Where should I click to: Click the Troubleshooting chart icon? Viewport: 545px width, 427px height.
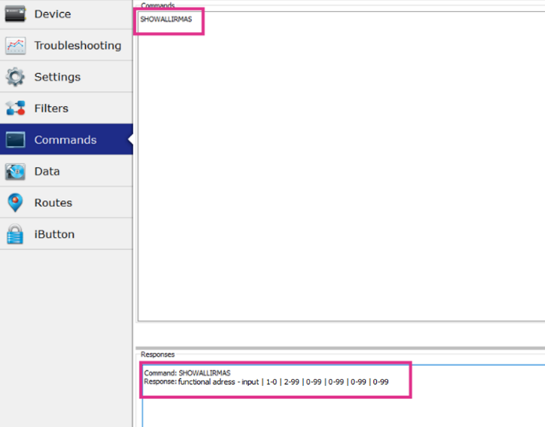[16, 46]
